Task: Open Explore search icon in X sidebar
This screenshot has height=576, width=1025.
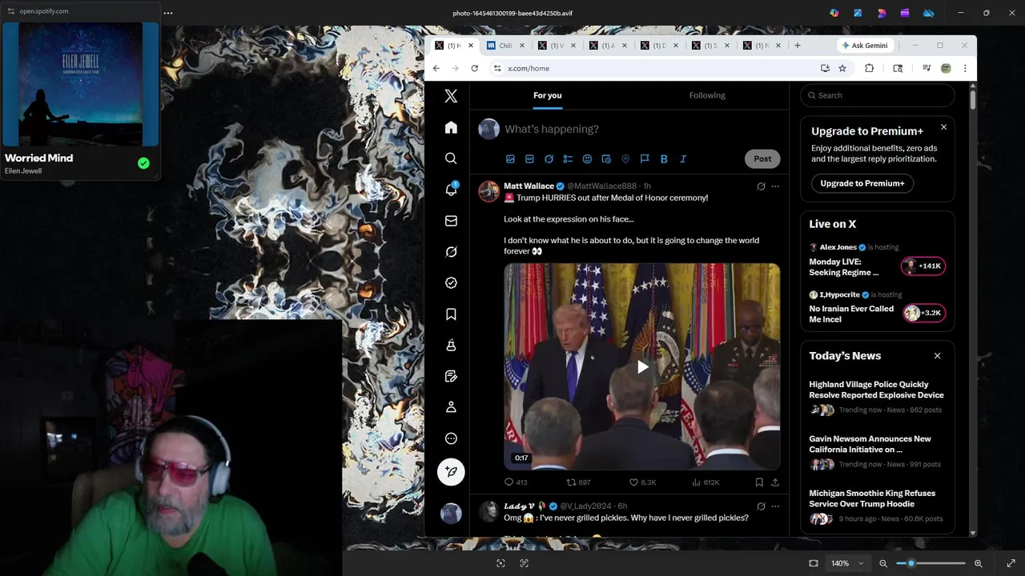Action: 451,158
